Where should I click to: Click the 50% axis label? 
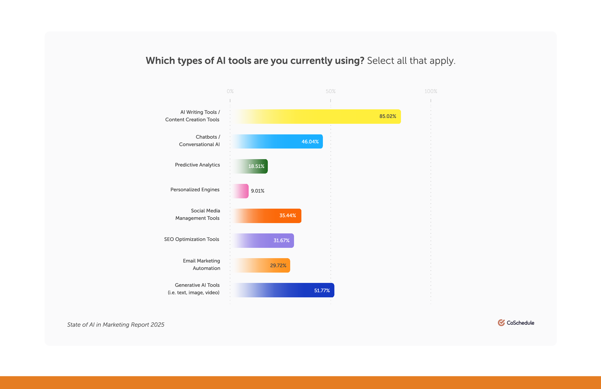pyautogui.click(x=331, y=91)
